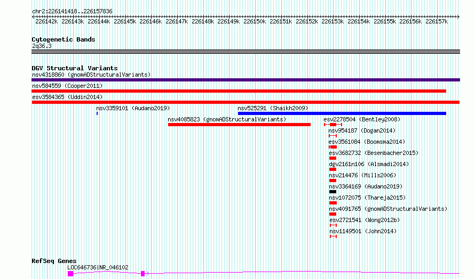Click the LOC646736|NR_046102 gene label
Image resolution: width=475 pixels, height=279 pixels.
(x=98, y=267)
